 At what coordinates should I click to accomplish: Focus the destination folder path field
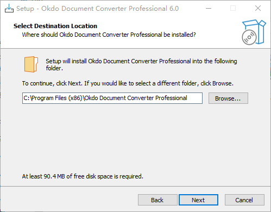pos(112,98)
